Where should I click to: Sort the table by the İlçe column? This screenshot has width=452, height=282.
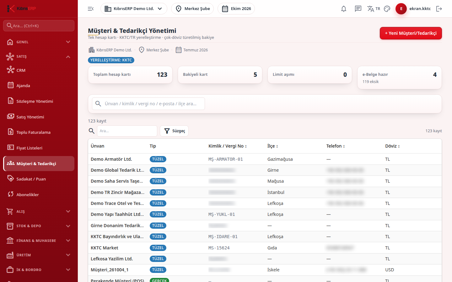pos(272,146)
